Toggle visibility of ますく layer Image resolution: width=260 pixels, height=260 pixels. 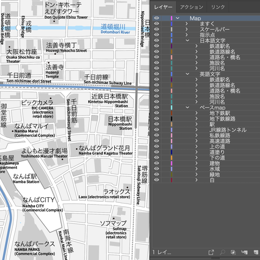[x=157, y=24]
